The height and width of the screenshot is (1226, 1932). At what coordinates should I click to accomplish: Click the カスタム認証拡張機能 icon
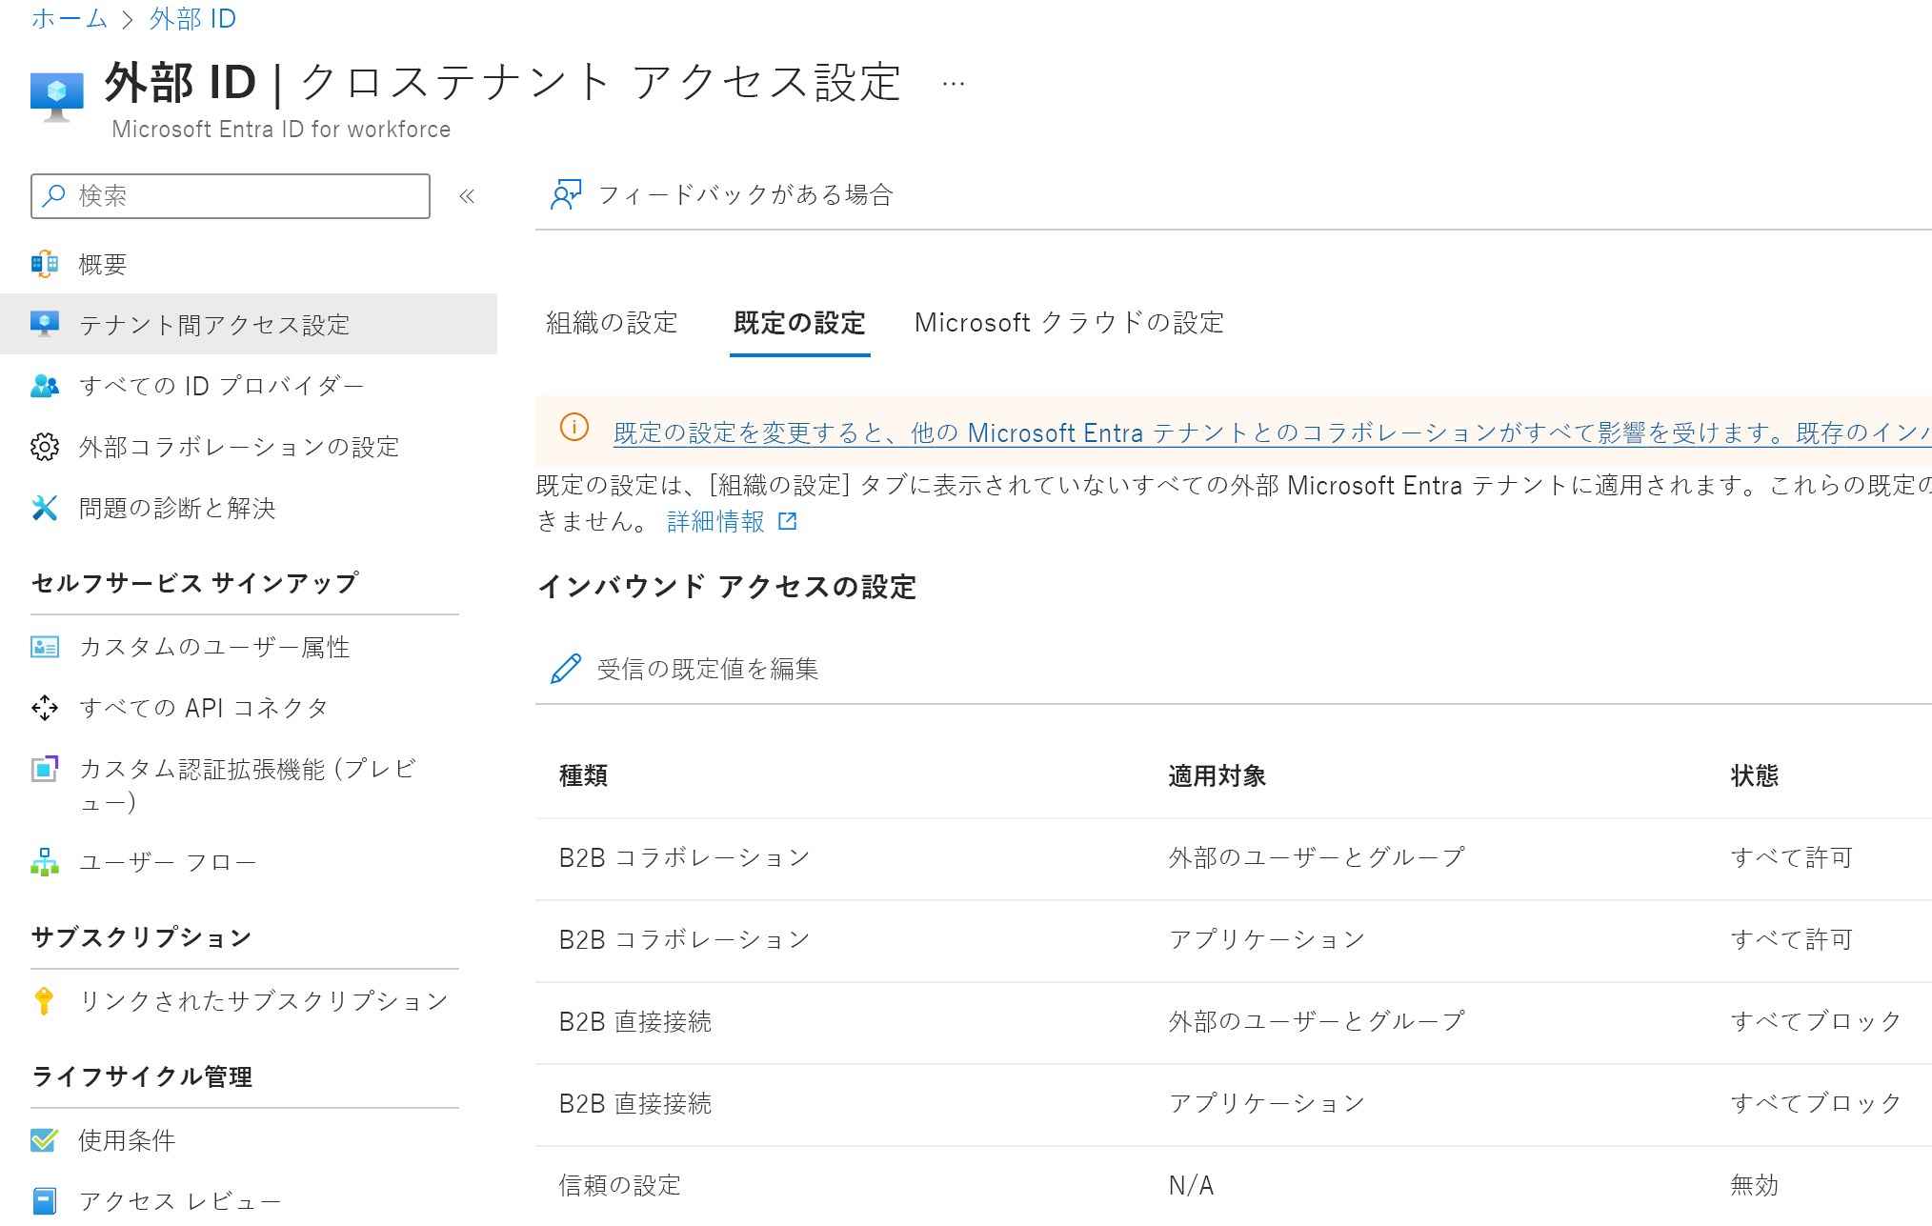pos(45,769)
